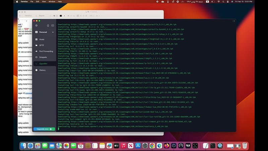Toggle the split view icon in Termius
Viewport: 268px width, 151px height.
233,21
